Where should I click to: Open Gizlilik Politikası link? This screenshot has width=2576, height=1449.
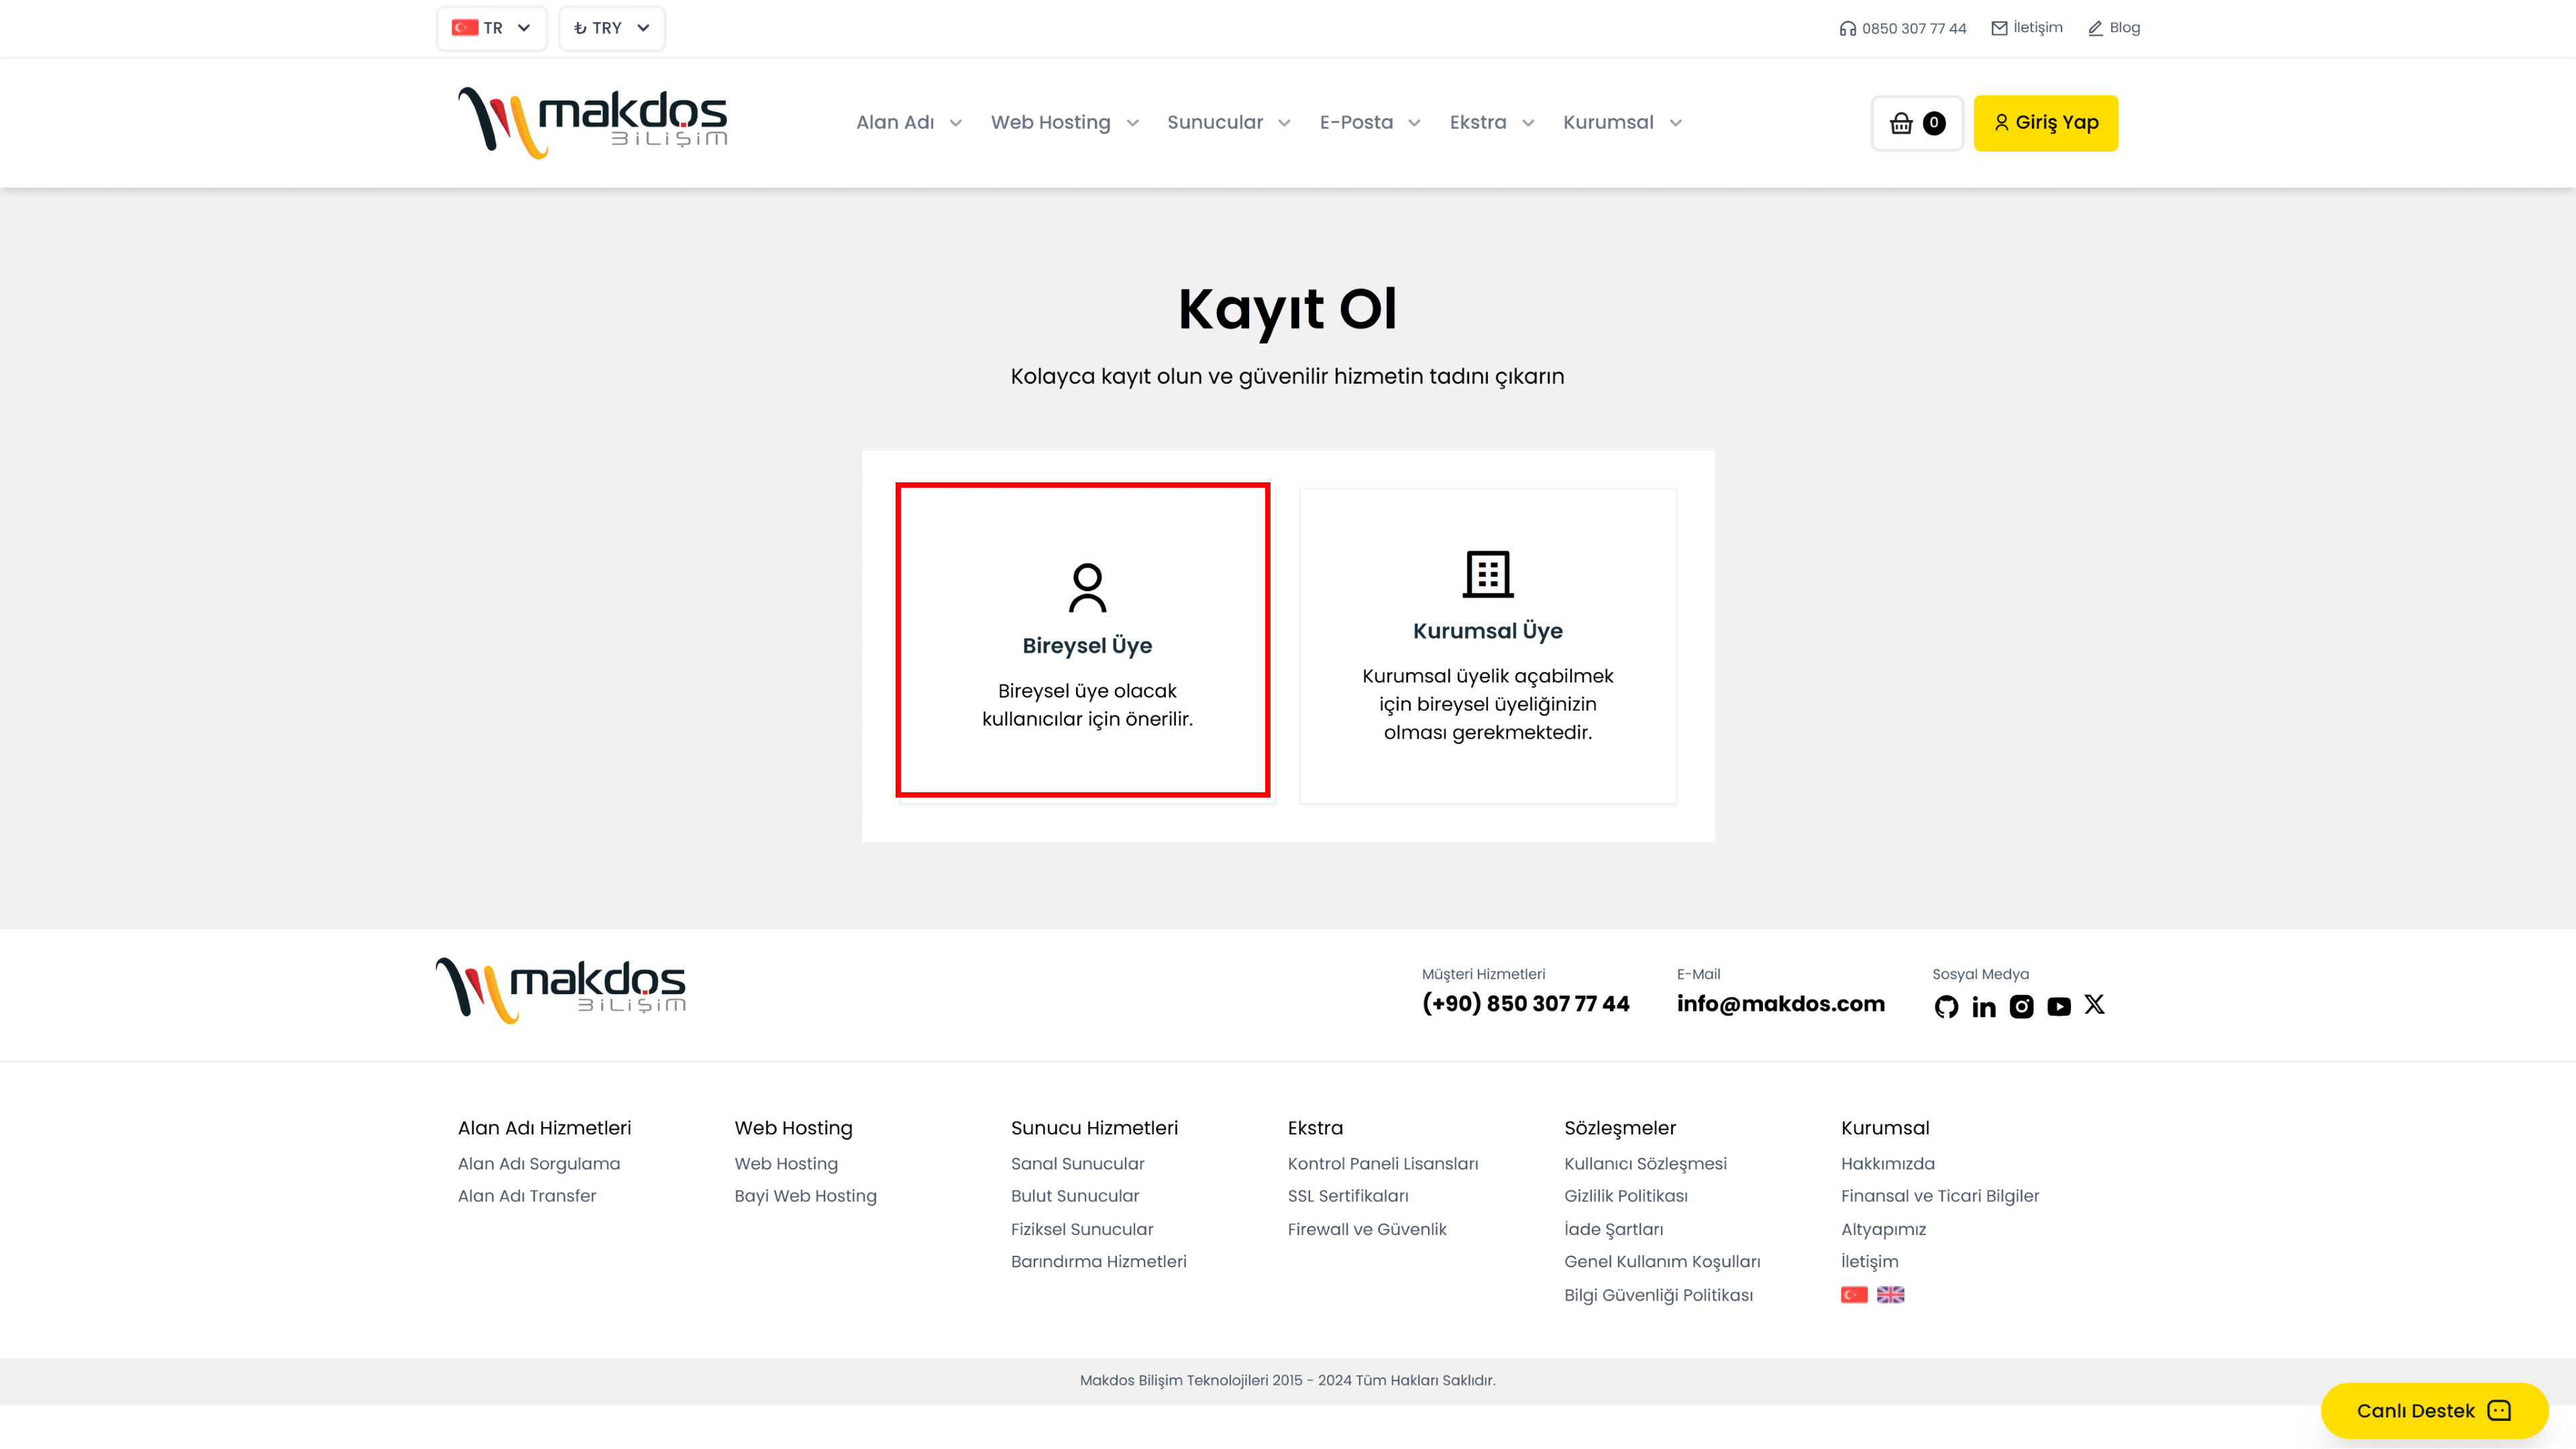tap(1626, 1196)
